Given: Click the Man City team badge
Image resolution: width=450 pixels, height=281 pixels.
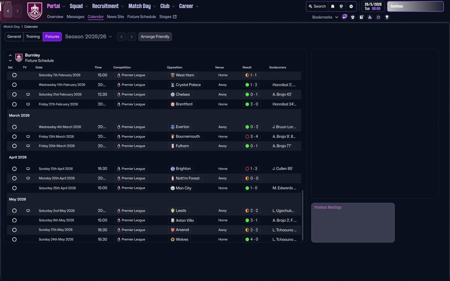Looking at the screenshot, I should click(x=172, y=188).
